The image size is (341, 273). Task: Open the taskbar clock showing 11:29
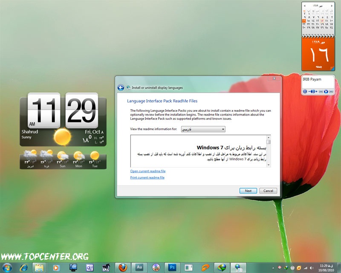pos(326,268)
